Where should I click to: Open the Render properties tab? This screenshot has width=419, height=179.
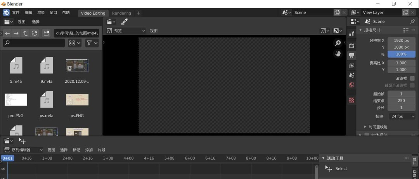click(x=351, y=46)
